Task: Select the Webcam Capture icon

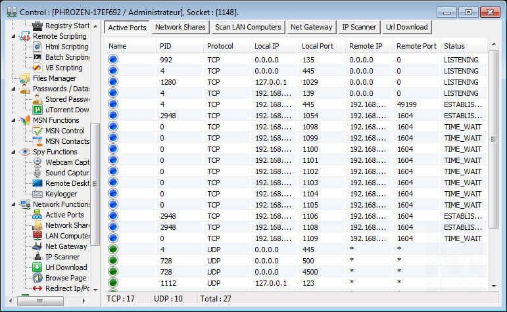Action: coord(37,162)
